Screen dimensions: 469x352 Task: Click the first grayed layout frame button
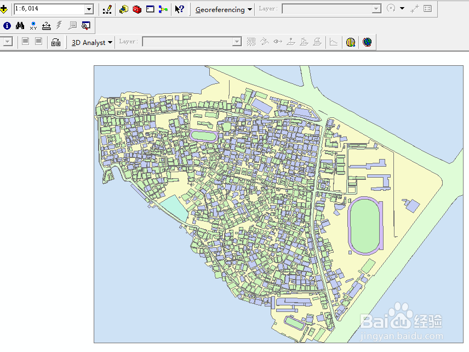coord(25,41)
